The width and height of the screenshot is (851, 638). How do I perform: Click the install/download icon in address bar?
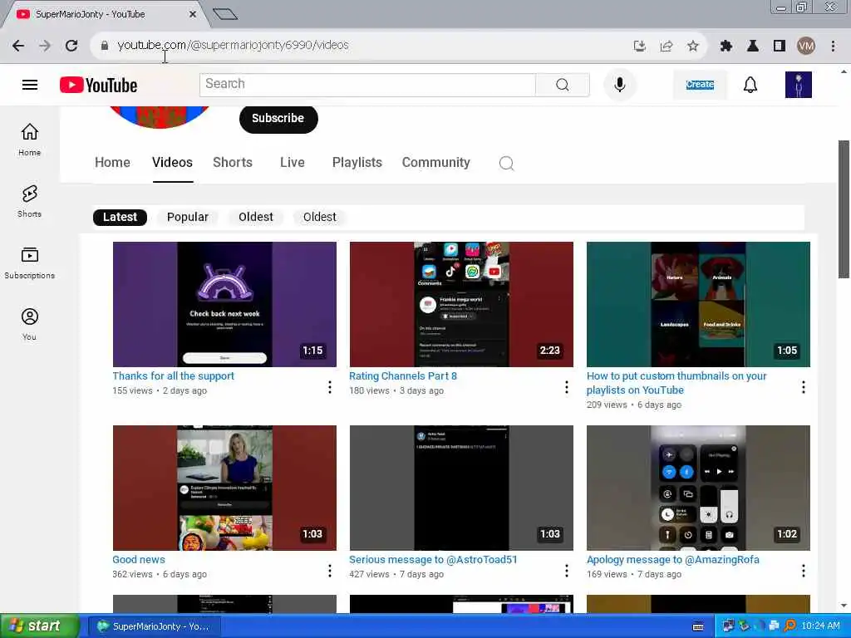pyautogui.click(x=639, y=46)
